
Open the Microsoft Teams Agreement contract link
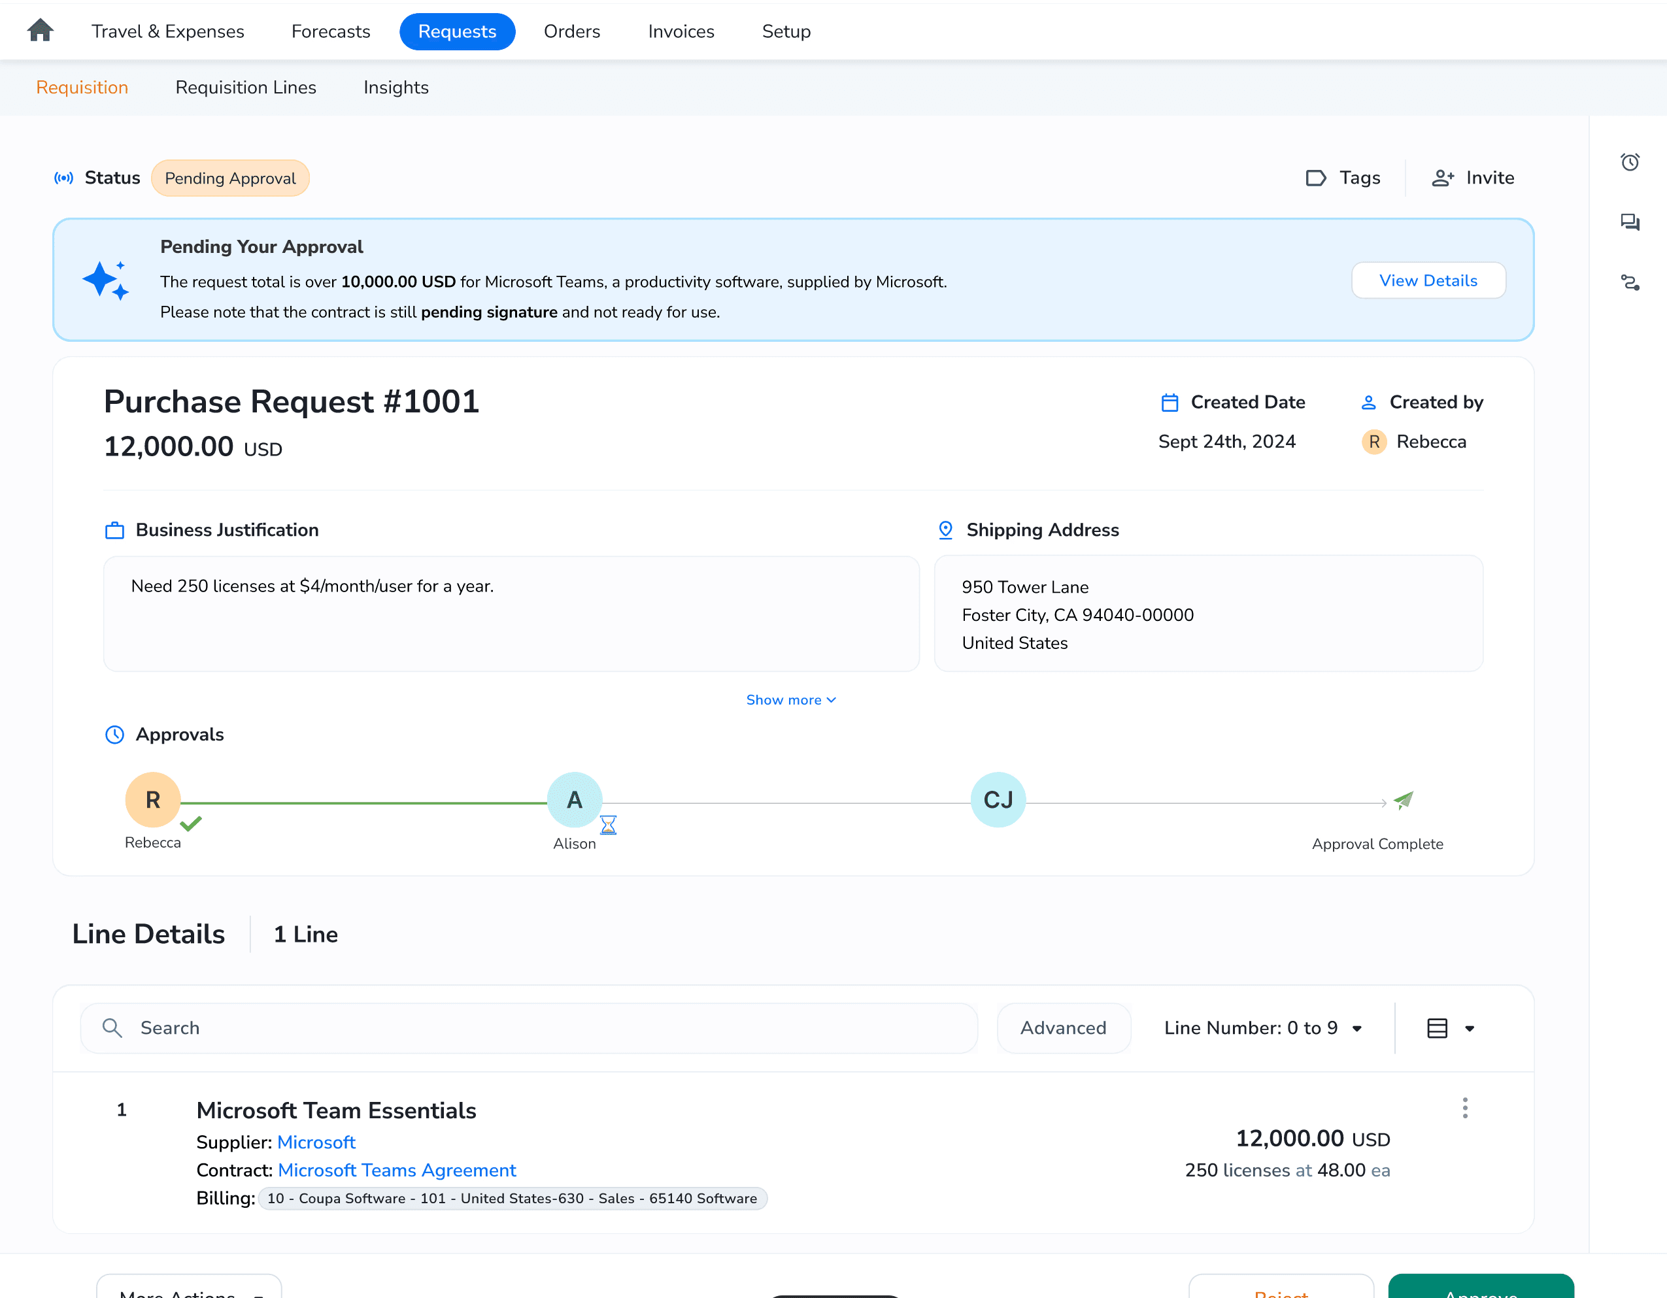click(x=397, y=1171)
